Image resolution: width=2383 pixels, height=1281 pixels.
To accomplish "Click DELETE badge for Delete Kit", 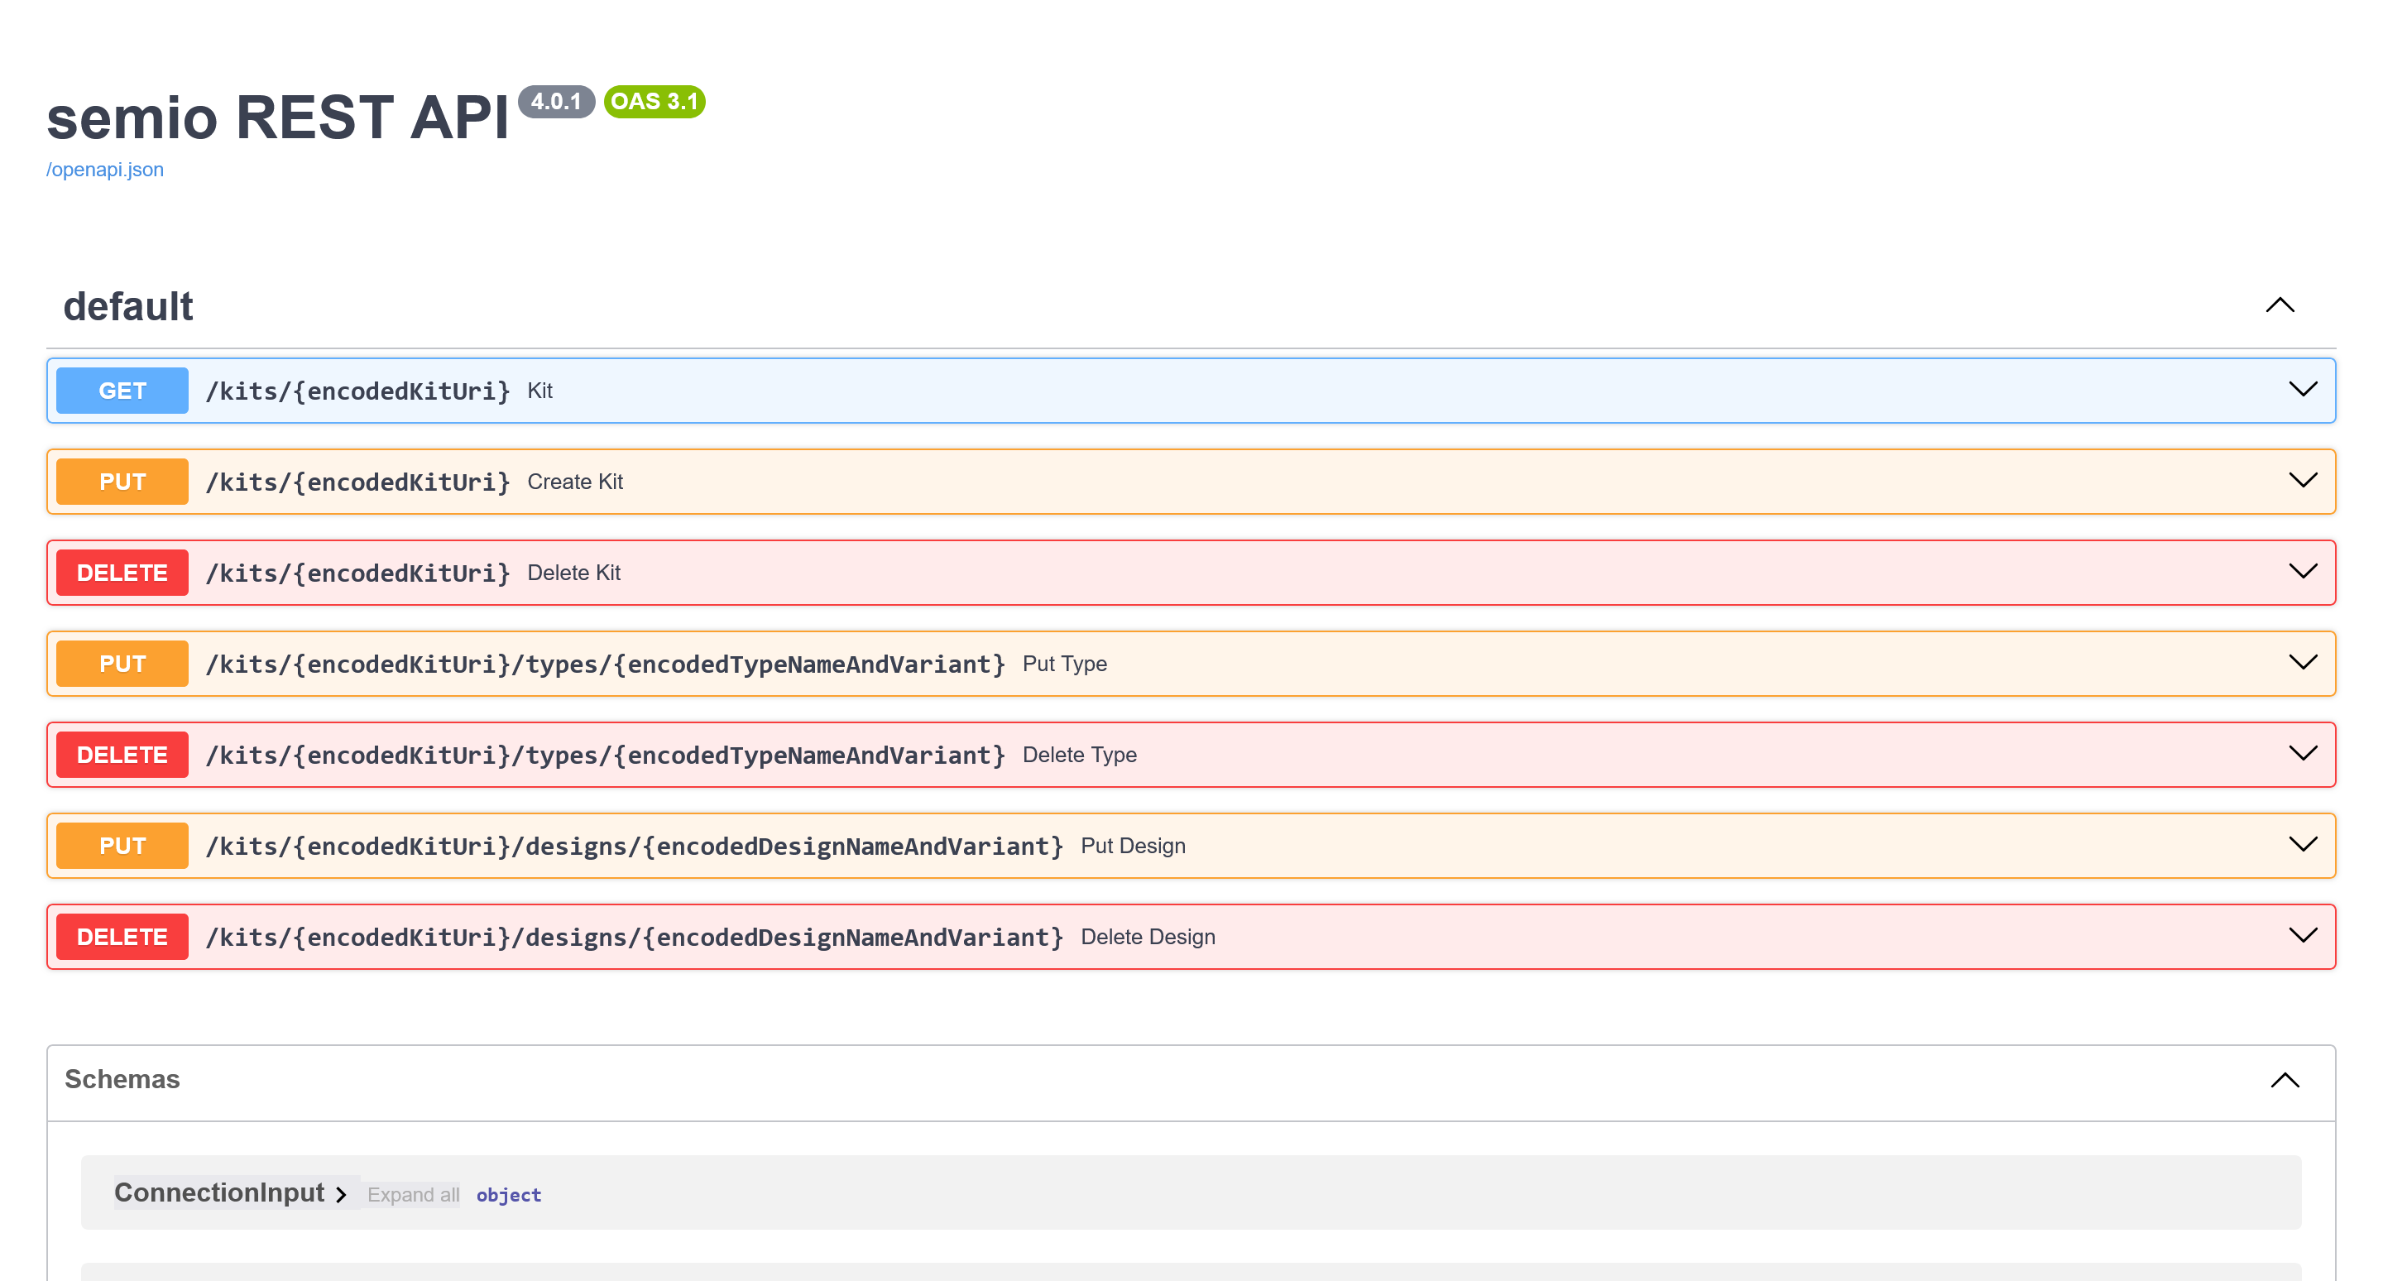I will click(x=122, y=573).
